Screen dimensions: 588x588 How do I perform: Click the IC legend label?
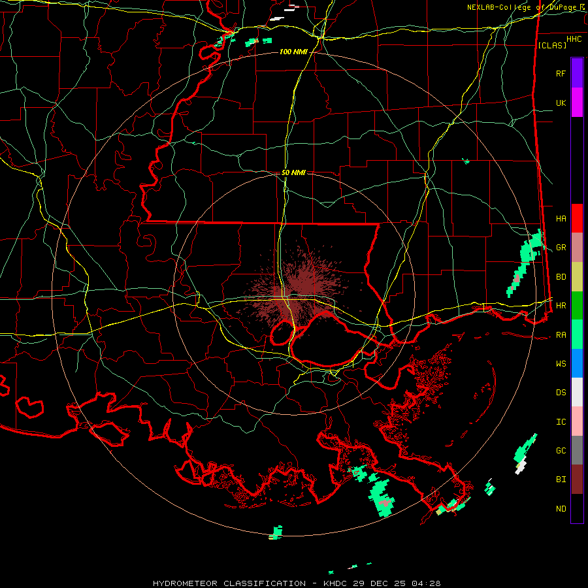561,422
